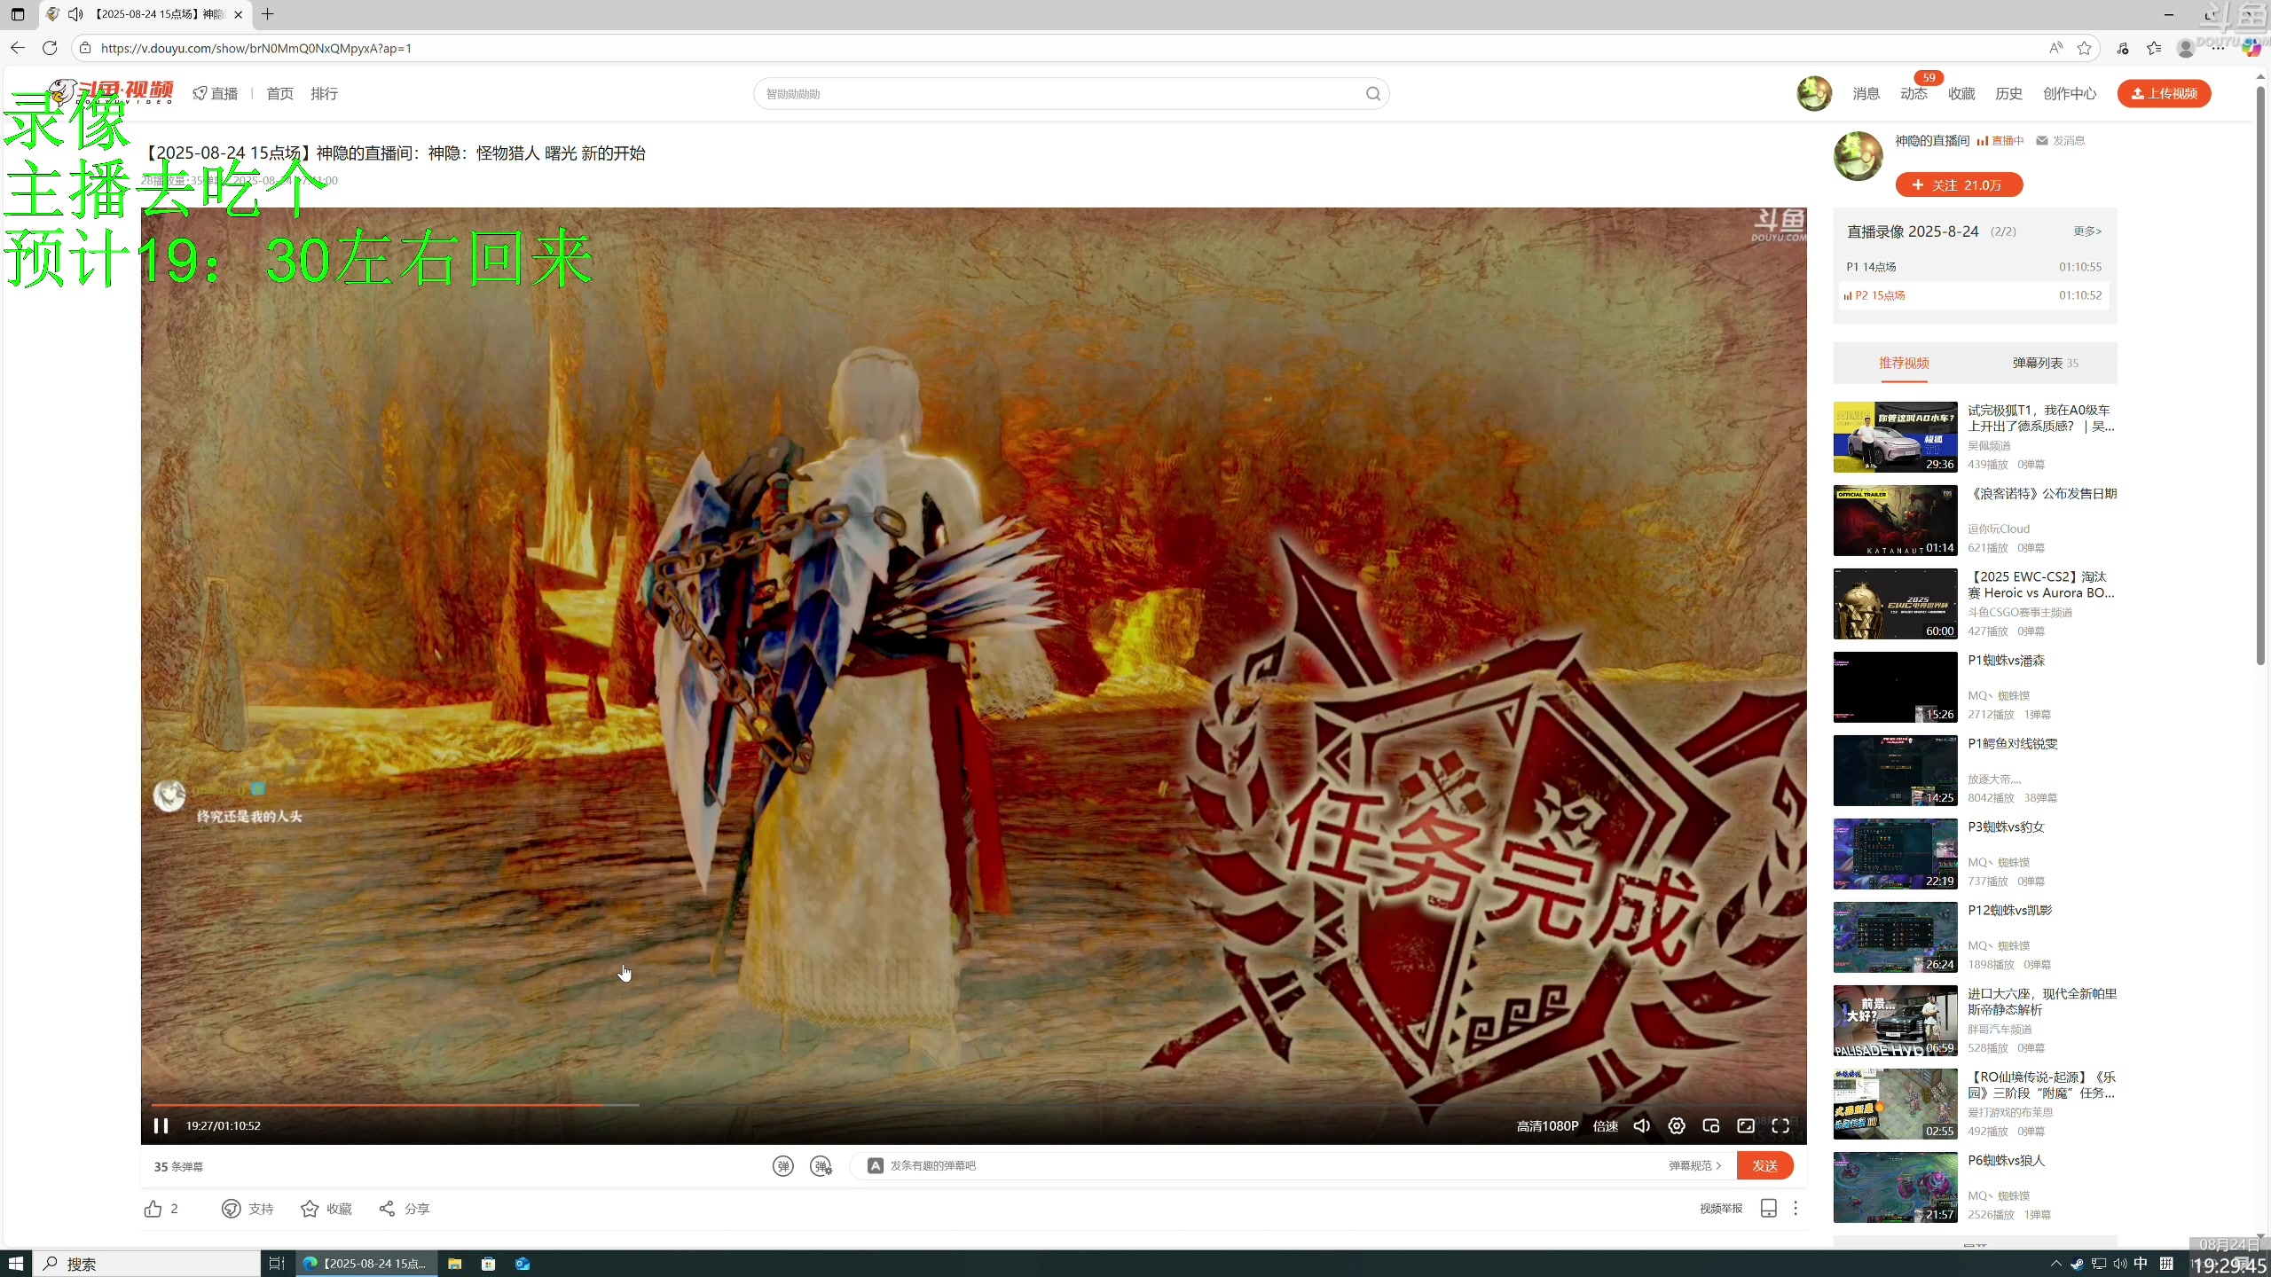Go to 直播 live section
Viewport: 2271px width, 1277px height.
(x=216, y=93)
